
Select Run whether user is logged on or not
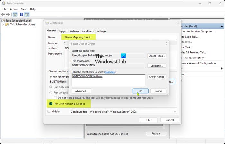tap(51, 93)
